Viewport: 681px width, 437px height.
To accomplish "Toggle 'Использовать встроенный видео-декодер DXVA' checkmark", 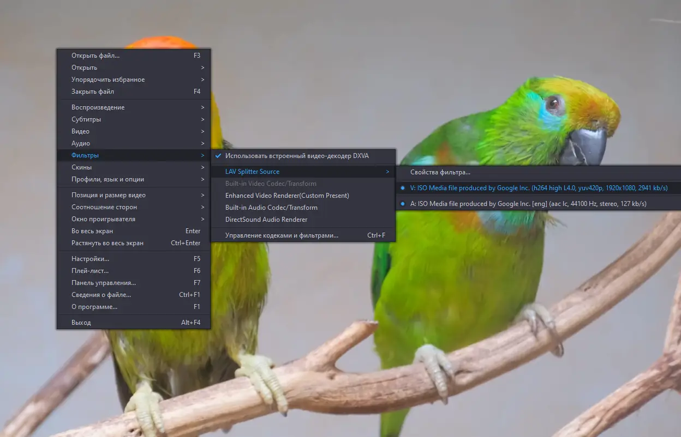I will (x=303, y=156).
